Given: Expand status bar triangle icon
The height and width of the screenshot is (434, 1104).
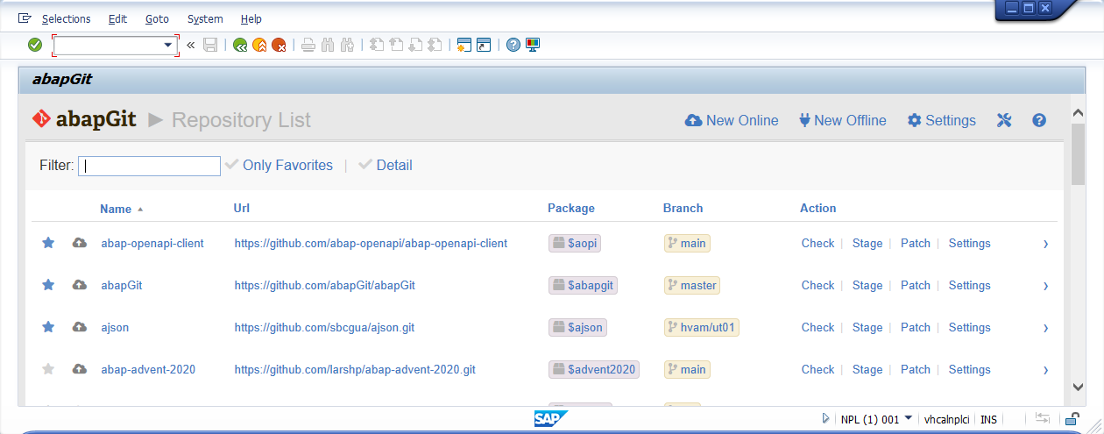Looking at the screenshot, I should coord(825,419).
